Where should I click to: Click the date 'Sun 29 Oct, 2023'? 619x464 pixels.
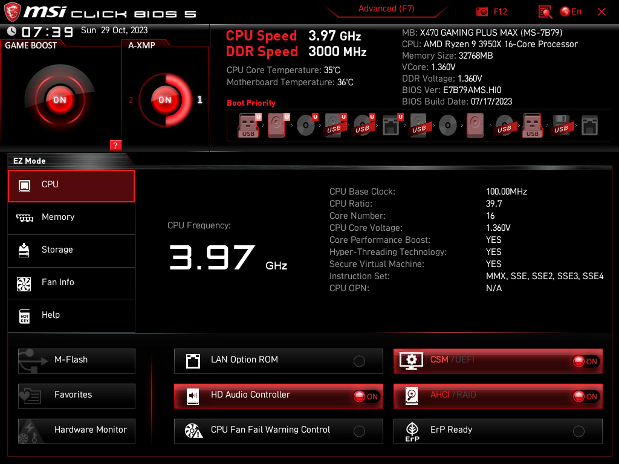click(114, 30)
